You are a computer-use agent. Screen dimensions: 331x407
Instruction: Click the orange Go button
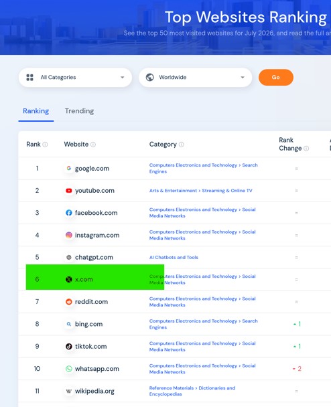[276, 78]
